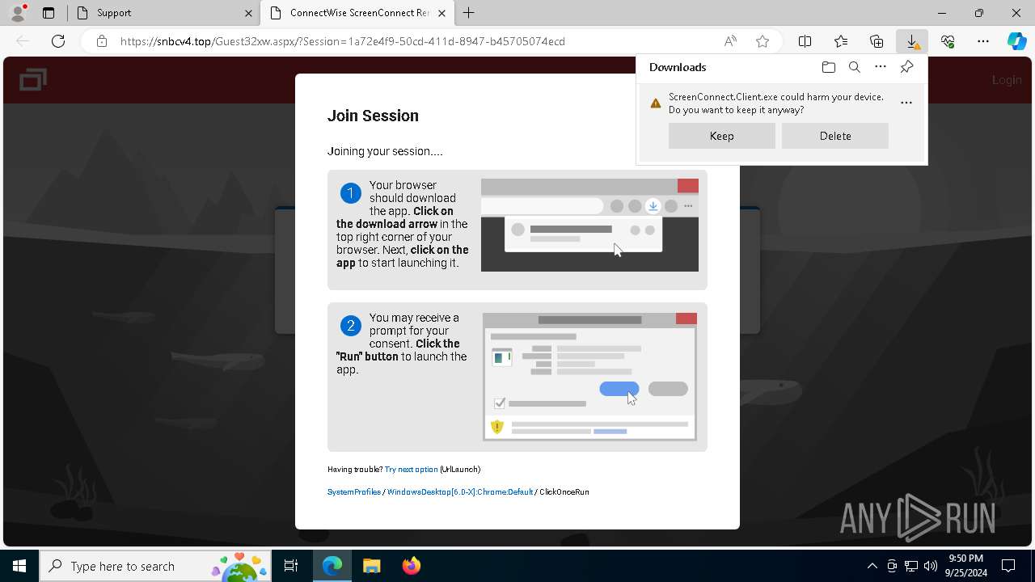Refresh the current page
The height and width of the screenshot is (582, 1035).
click(x=58, y=41)
